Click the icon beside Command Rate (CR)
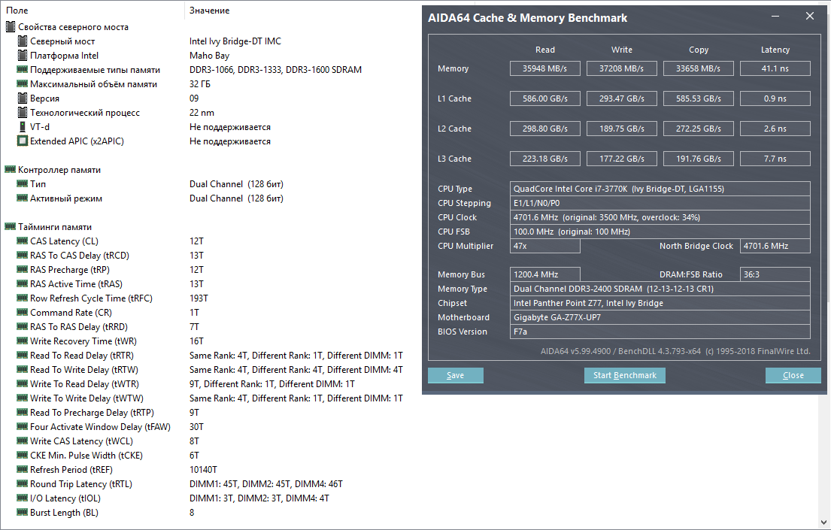This screenshot has height=530, width=831. pos(23,313)
